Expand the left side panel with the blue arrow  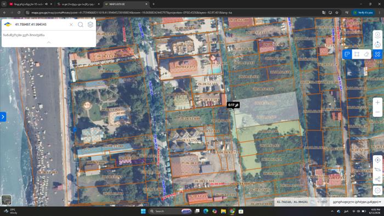coord(3,117)
